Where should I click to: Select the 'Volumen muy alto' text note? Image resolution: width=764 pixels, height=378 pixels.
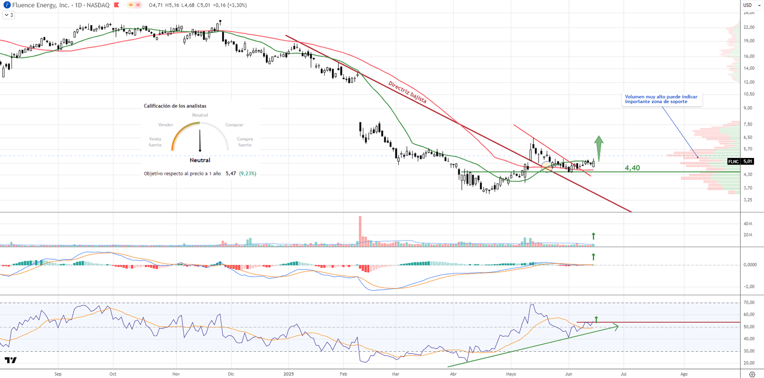[661, 99]
